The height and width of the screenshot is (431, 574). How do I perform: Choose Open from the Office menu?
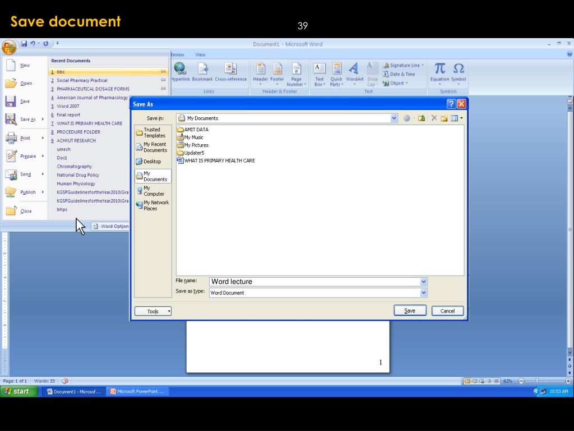(x=25, y=83)
